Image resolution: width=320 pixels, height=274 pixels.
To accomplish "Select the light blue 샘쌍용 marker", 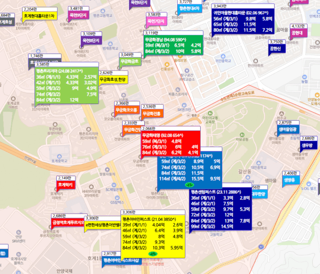I will pyautogui.click(x=291, y=177).
